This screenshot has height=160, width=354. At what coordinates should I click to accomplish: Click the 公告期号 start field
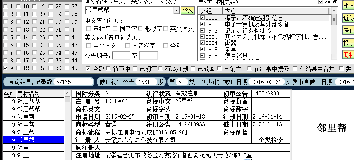coord(121,55)
